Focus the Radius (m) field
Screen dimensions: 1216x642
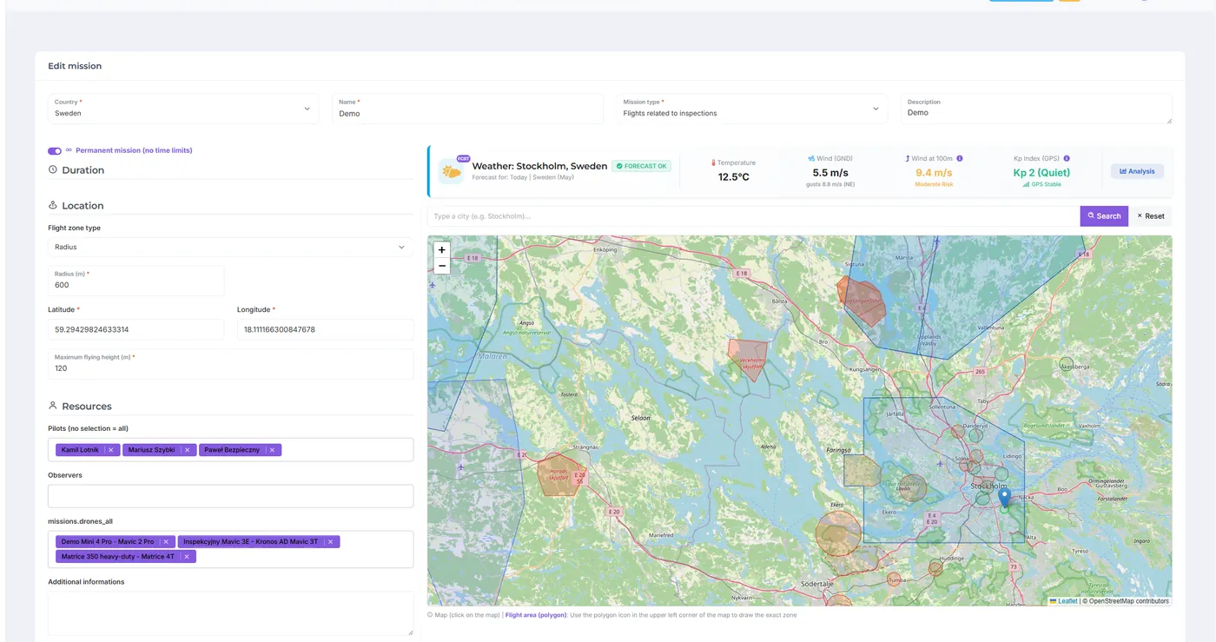point(135,280)
